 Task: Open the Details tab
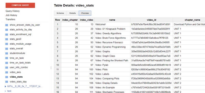point(73,13)
